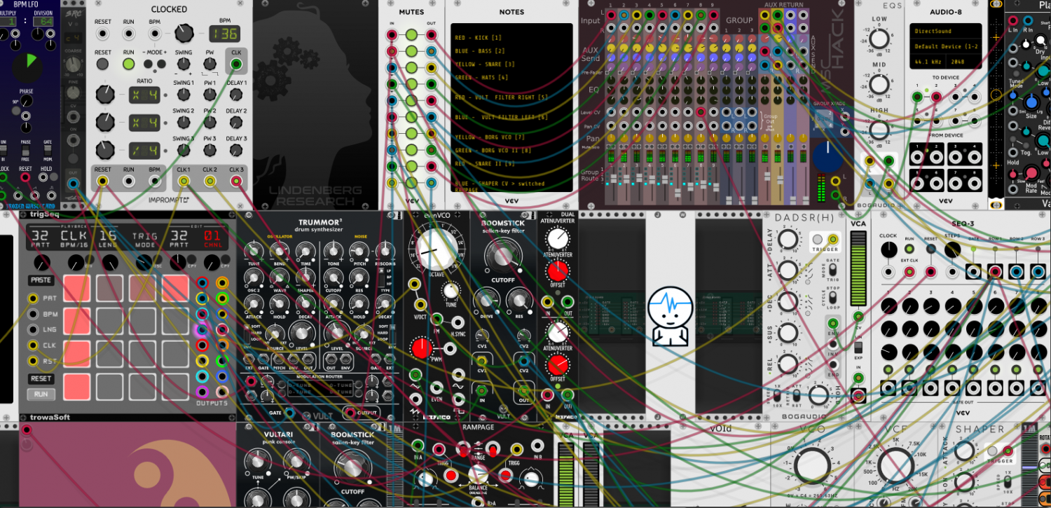
Task: Toggle the first lit step pad on trigSeq
Action: pyautogui.click(x=76, y=287)
